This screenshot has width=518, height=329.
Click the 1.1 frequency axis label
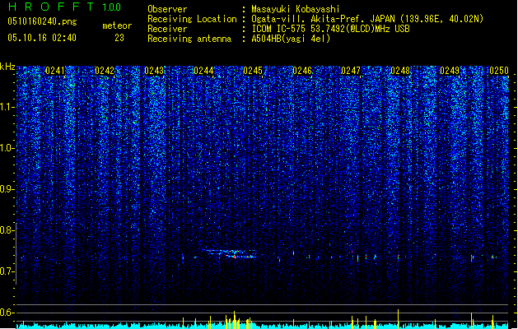tap(7, 107)
